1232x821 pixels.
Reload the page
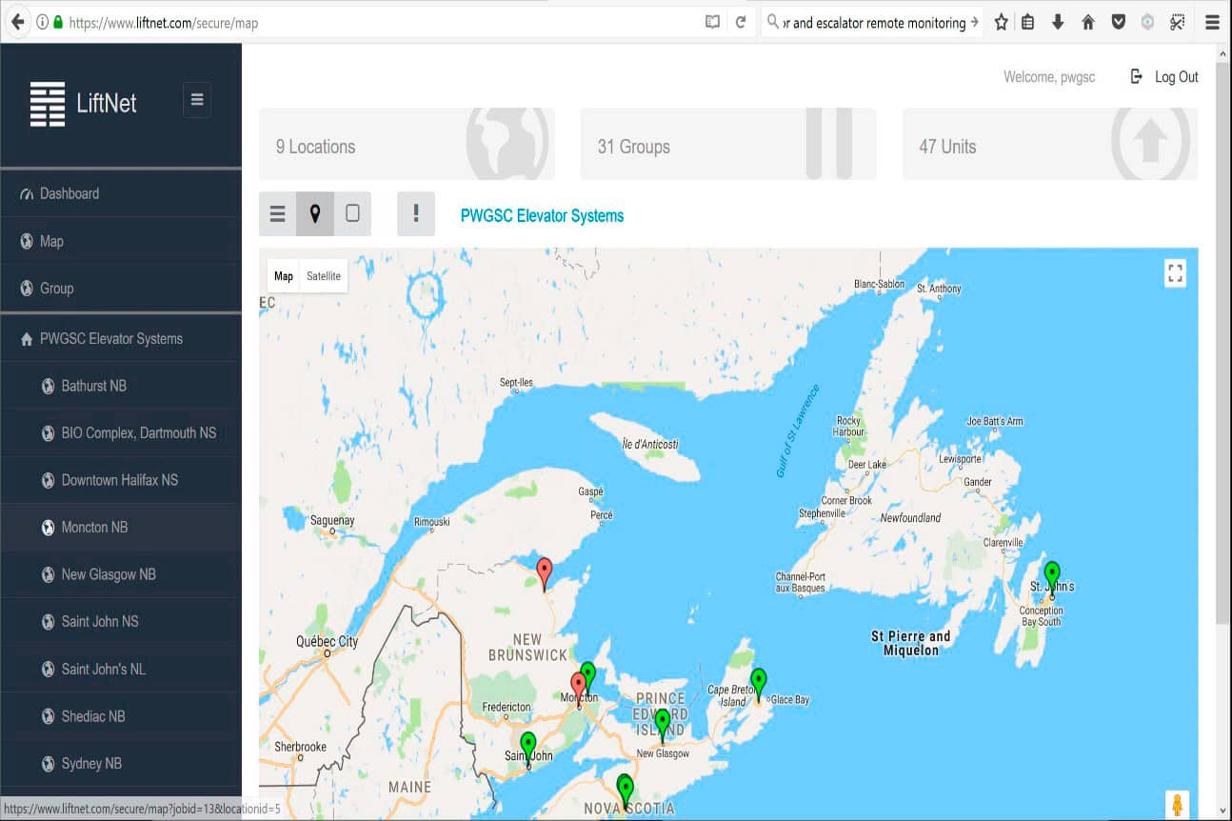pyautogui.click(x=741, y=22)
